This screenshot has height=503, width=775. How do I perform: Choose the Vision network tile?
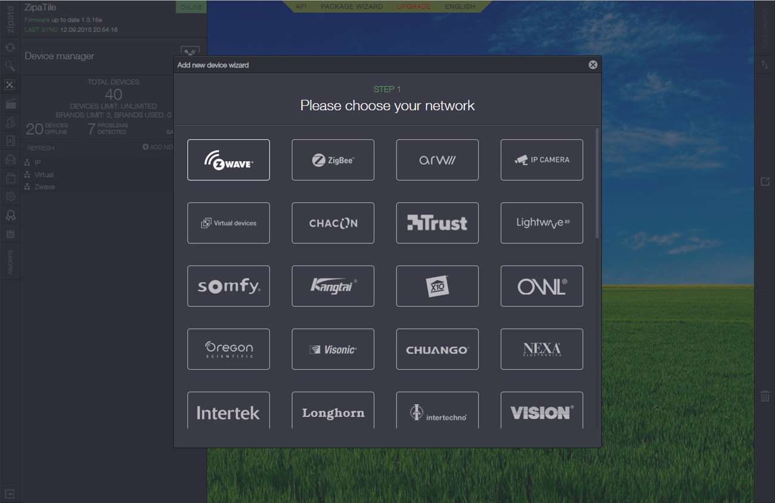tap(542, 410)
